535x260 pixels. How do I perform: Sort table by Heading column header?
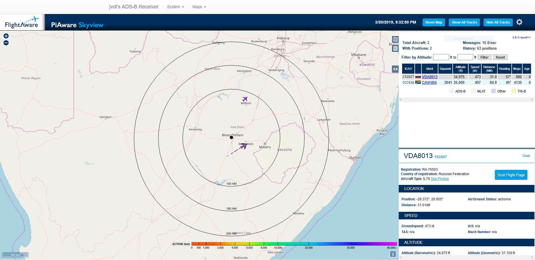(504, 69)
